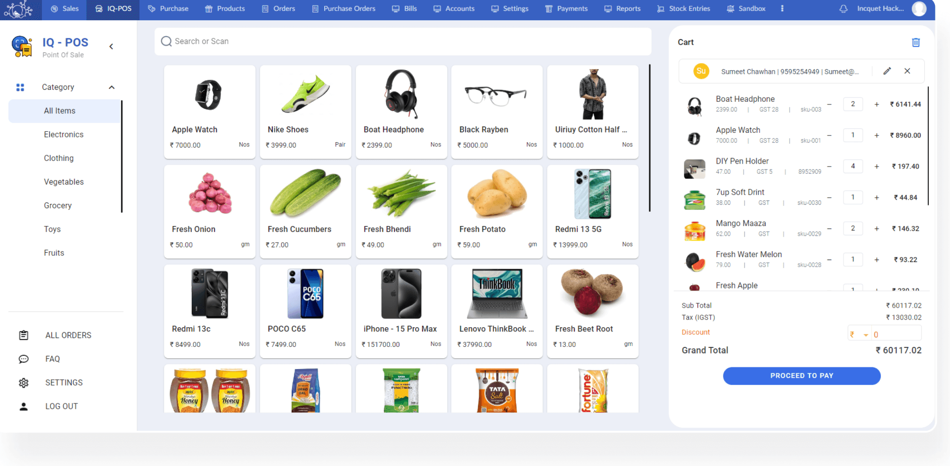Open Stock Entries menu
This screenshot has width=950, height=466.
pyautogui.click(x=684, y=8)
